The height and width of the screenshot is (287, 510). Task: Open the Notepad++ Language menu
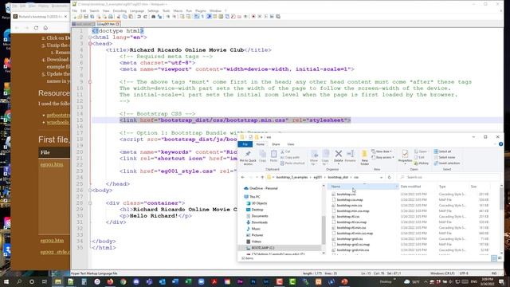137,10
